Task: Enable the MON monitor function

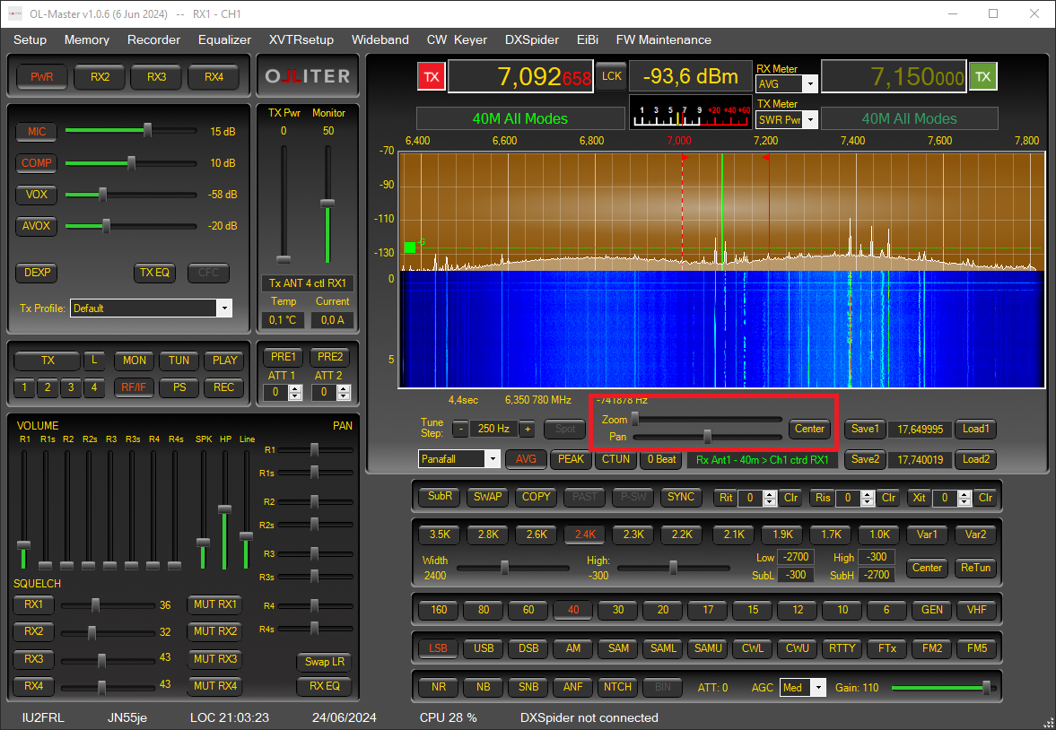Action: tap(134, 361)
